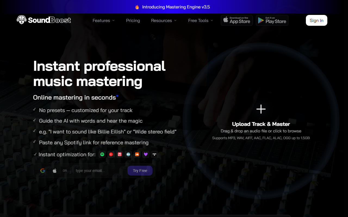Open the Free Tools dropdown
Image resolution: width=348 pixels, height=217 pixels.
point(201,20)
